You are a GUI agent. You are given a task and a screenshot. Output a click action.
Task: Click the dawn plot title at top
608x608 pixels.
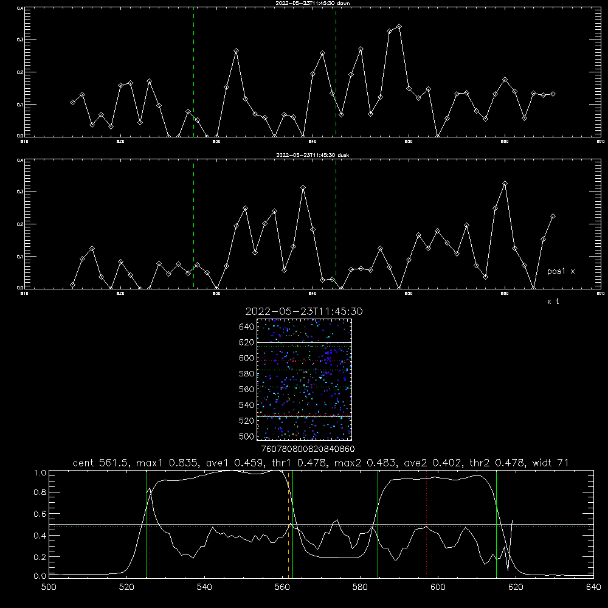pos(313,3)
